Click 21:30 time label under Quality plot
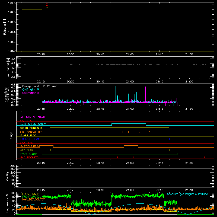The height and width of the screenshot is (217, 217). pyautogui.click(x=189, y=190)
